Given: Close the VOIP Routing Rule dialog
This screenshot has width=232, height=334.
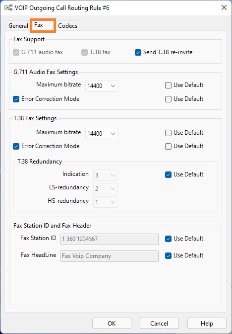Looking at the screenshot, I should click(224, 8).
